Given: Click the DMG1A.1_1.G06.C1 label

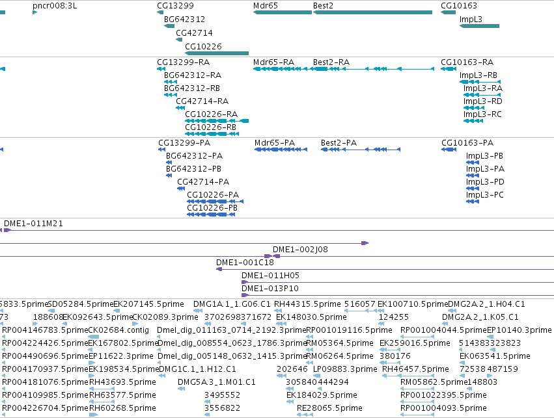Looking at the screenshot, I should click(232, 304).
